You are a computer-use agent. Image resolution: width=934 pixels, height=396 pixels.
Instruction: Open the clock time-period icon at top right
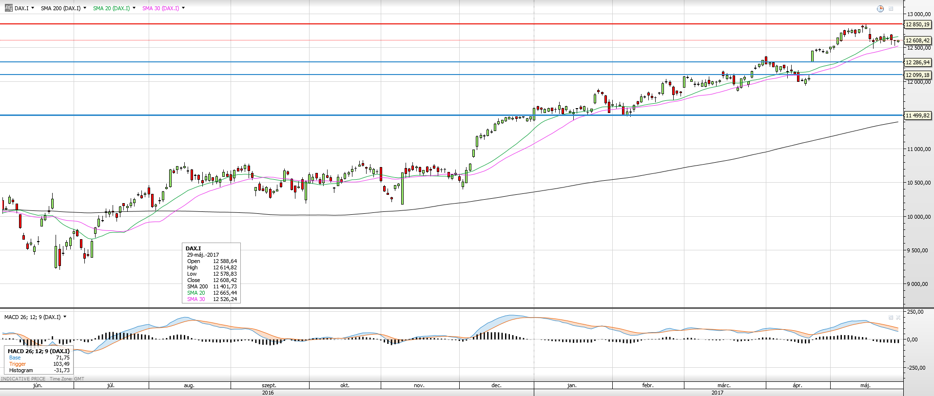(880, 9)
